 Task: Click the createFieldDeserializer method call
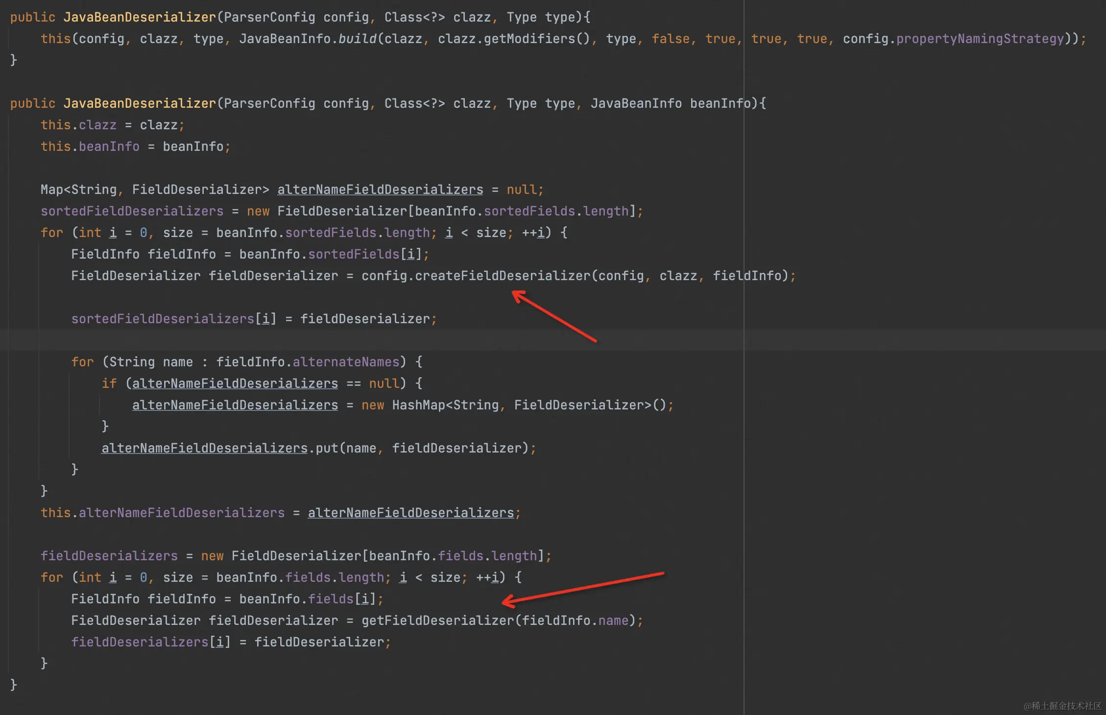coord(503,276)
